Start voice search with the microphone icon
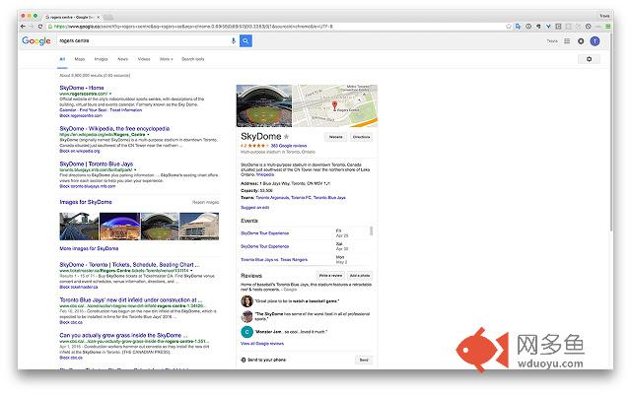This screenshot has width=631, height=394. pos(233,40)
